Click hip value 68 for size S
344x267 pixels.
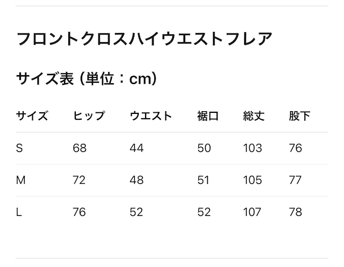[80, 148]
